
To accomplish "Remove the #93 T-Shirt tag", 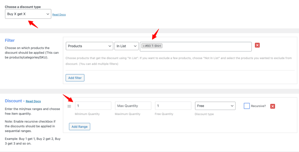I will [x=144, y=46].
